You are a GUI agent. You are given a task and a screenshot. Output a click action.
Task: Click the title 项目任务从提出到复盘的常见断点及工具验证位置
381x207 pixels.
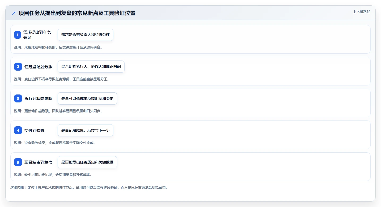[x=77, y=13]
